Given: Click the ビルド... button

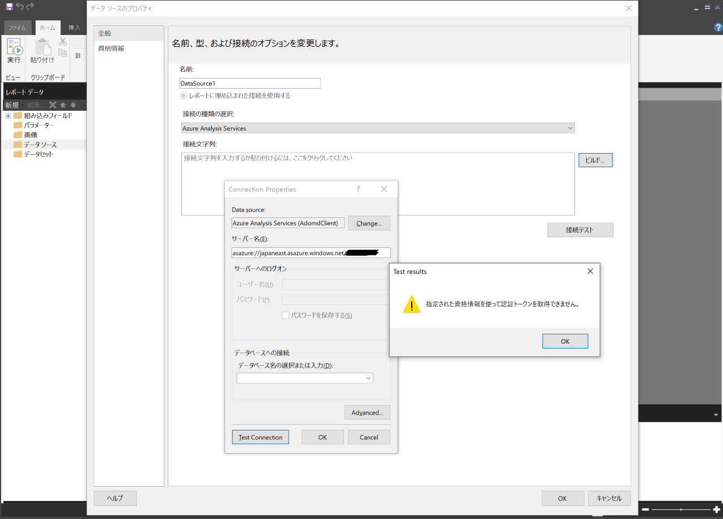Looking at the screenshot, I should pos(595,160).
